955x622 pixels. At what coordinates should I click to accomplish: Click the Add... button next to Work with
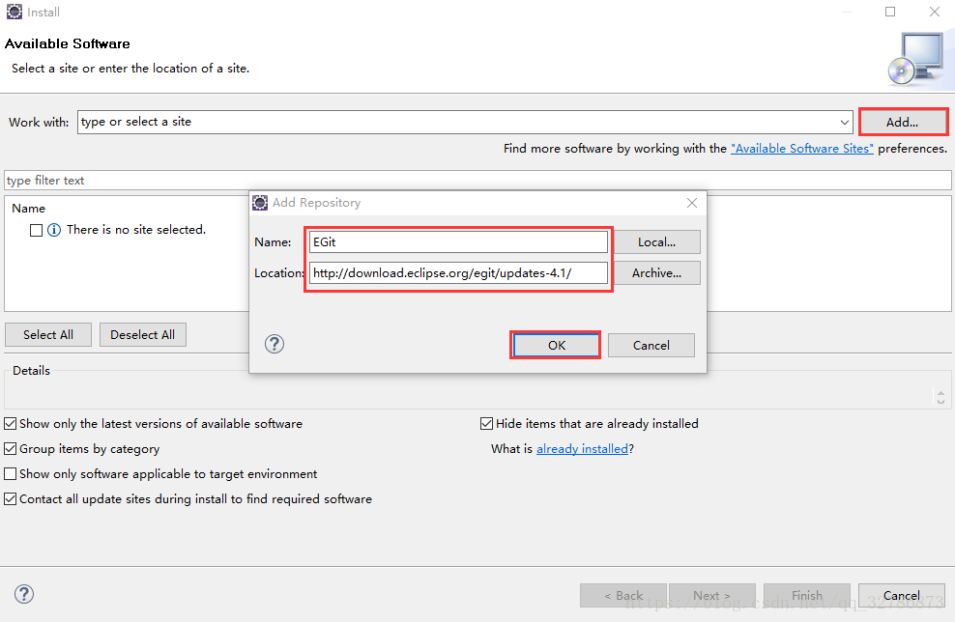click(x=903, y=123)
